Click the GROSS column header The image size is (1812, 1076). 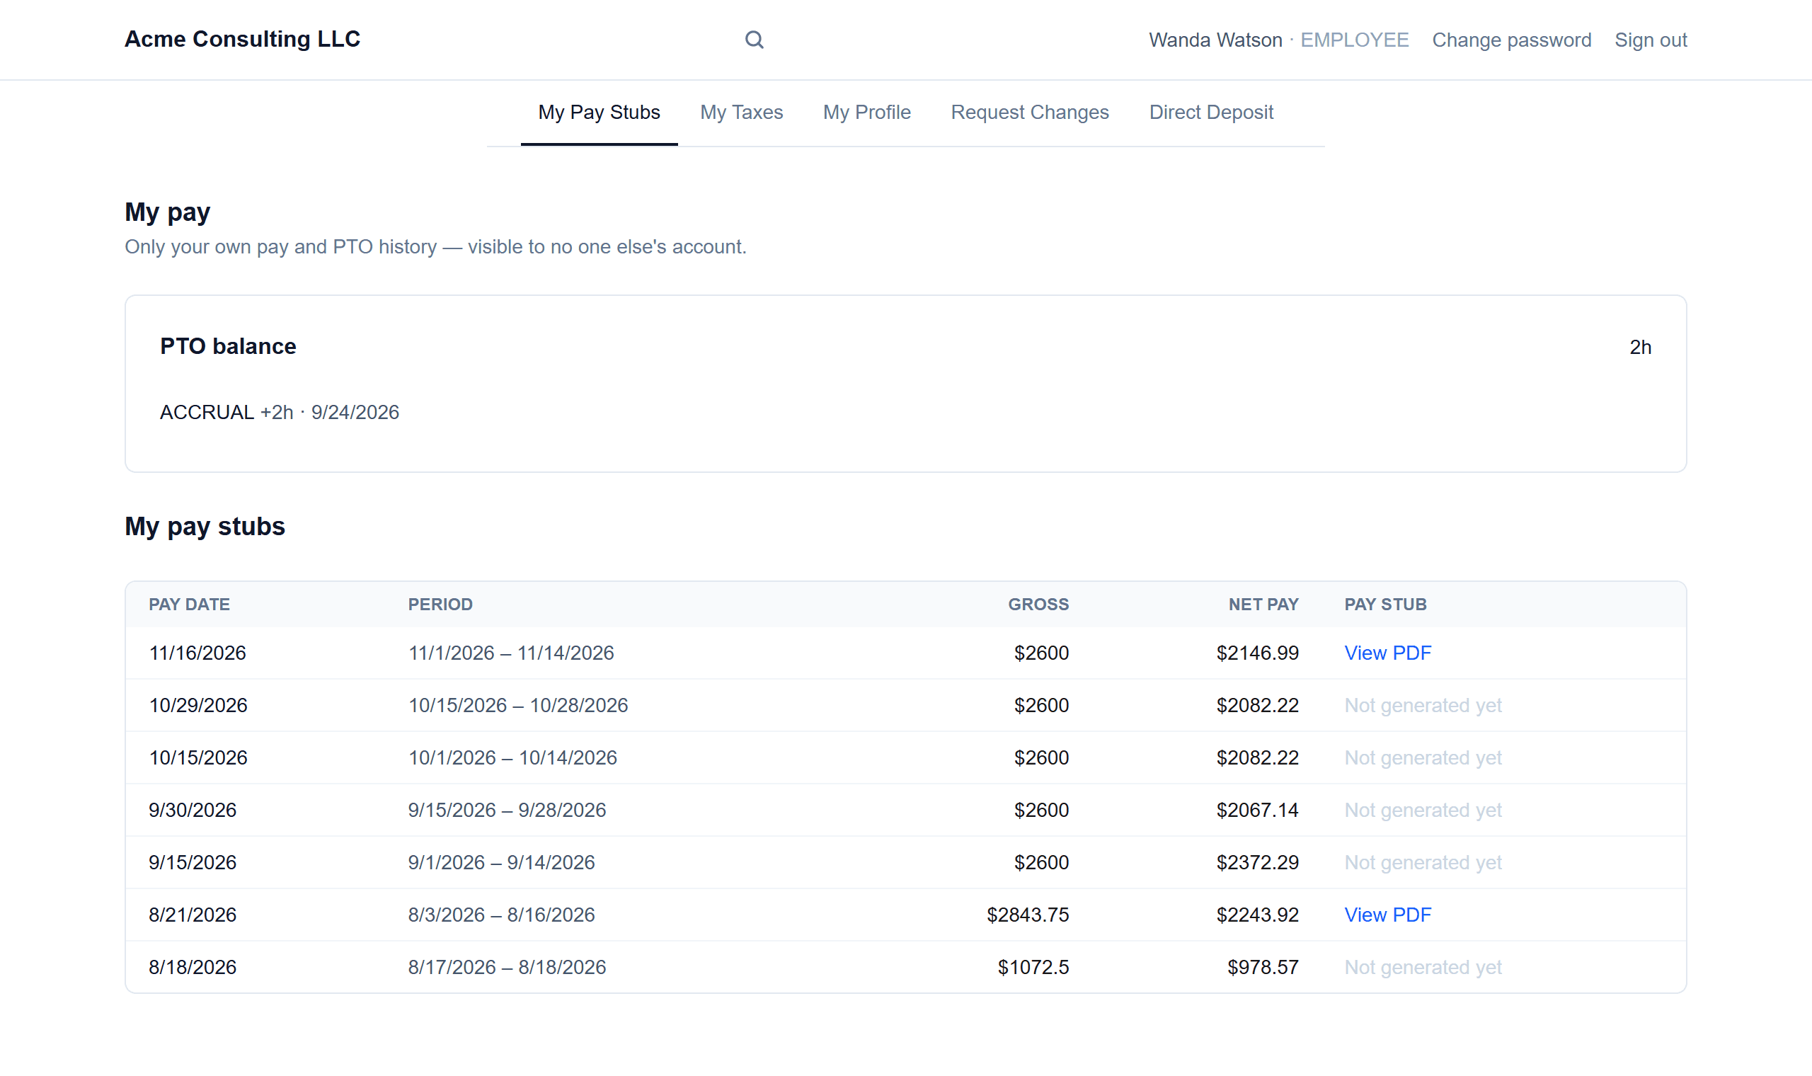pyautogui.click(x=1038, y=604)
